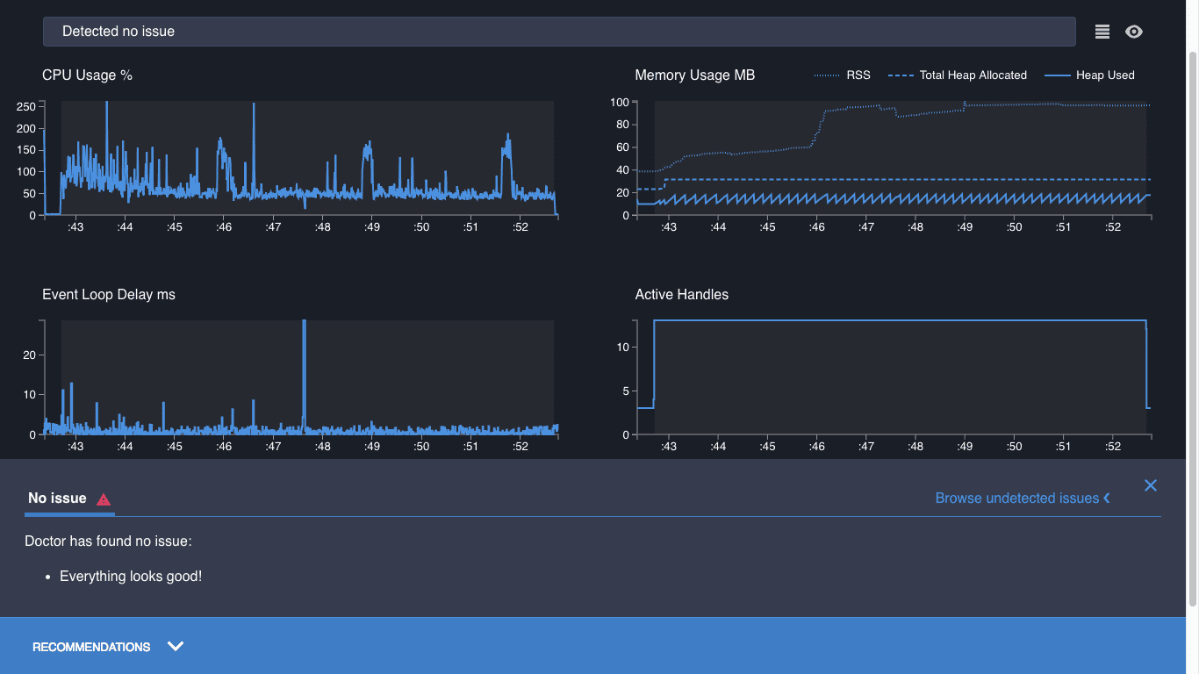Click the Heap Used legend entry

[1089, 75]
